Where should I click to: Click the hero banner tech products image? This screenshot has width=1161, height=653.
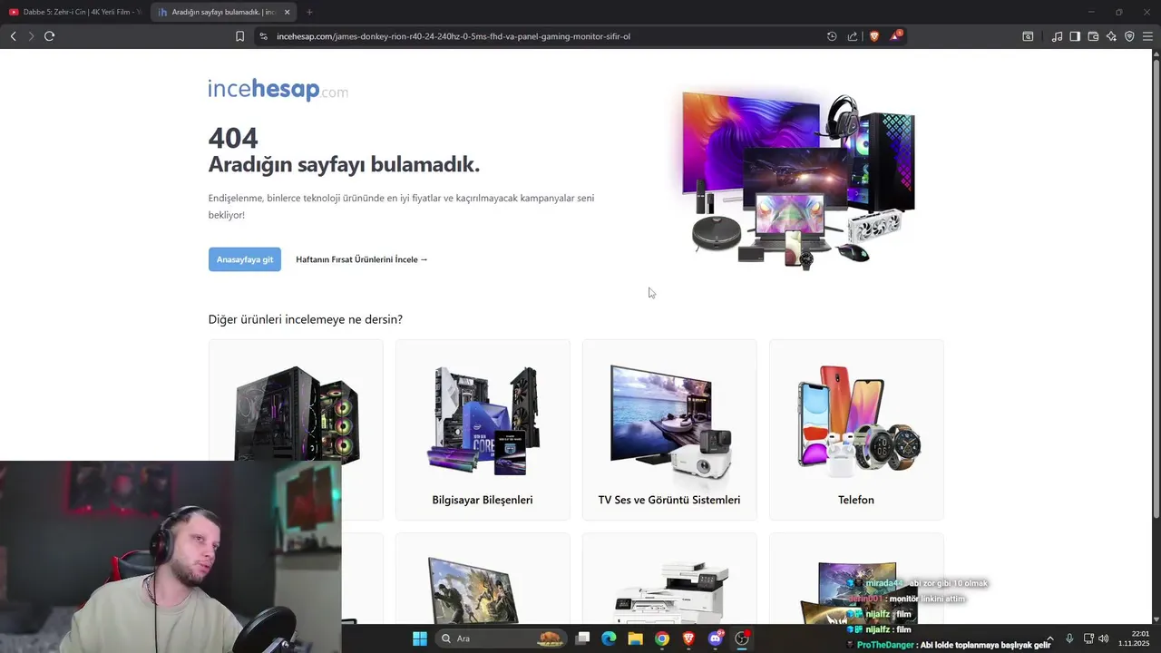pos(800,178)
